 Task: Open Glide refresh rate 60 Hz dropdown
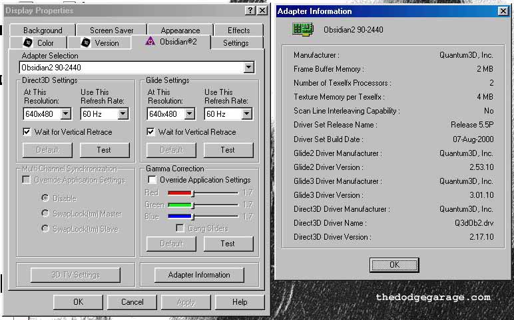pyautogui.click(x=247, y=114)
